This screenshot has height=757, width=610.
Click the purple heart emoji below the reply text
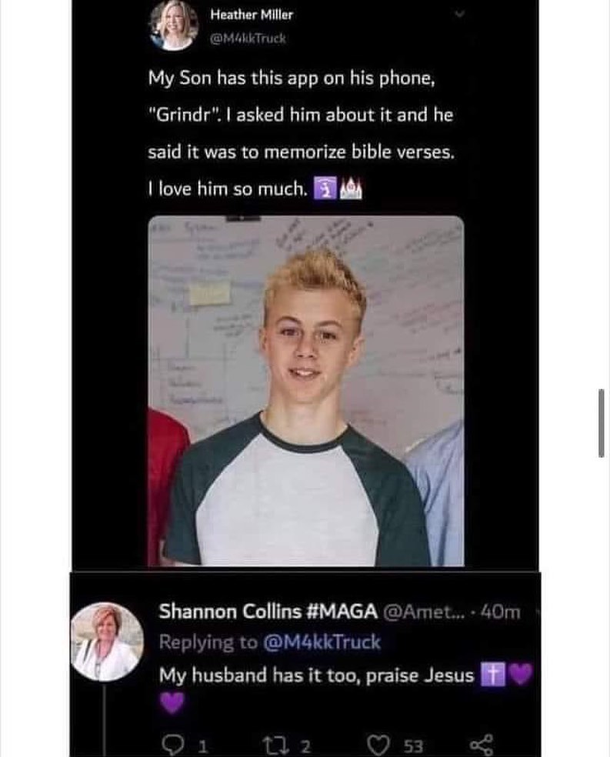click(x=172, y=703)
